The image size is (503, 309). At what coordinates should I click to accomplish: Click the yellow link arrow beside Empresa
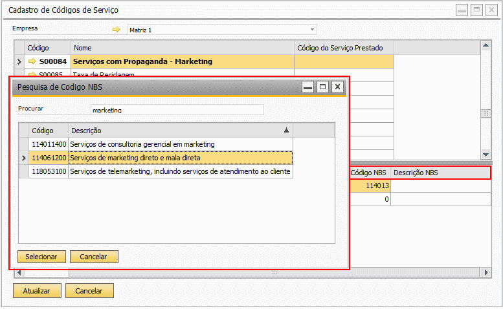click(116, 30)
